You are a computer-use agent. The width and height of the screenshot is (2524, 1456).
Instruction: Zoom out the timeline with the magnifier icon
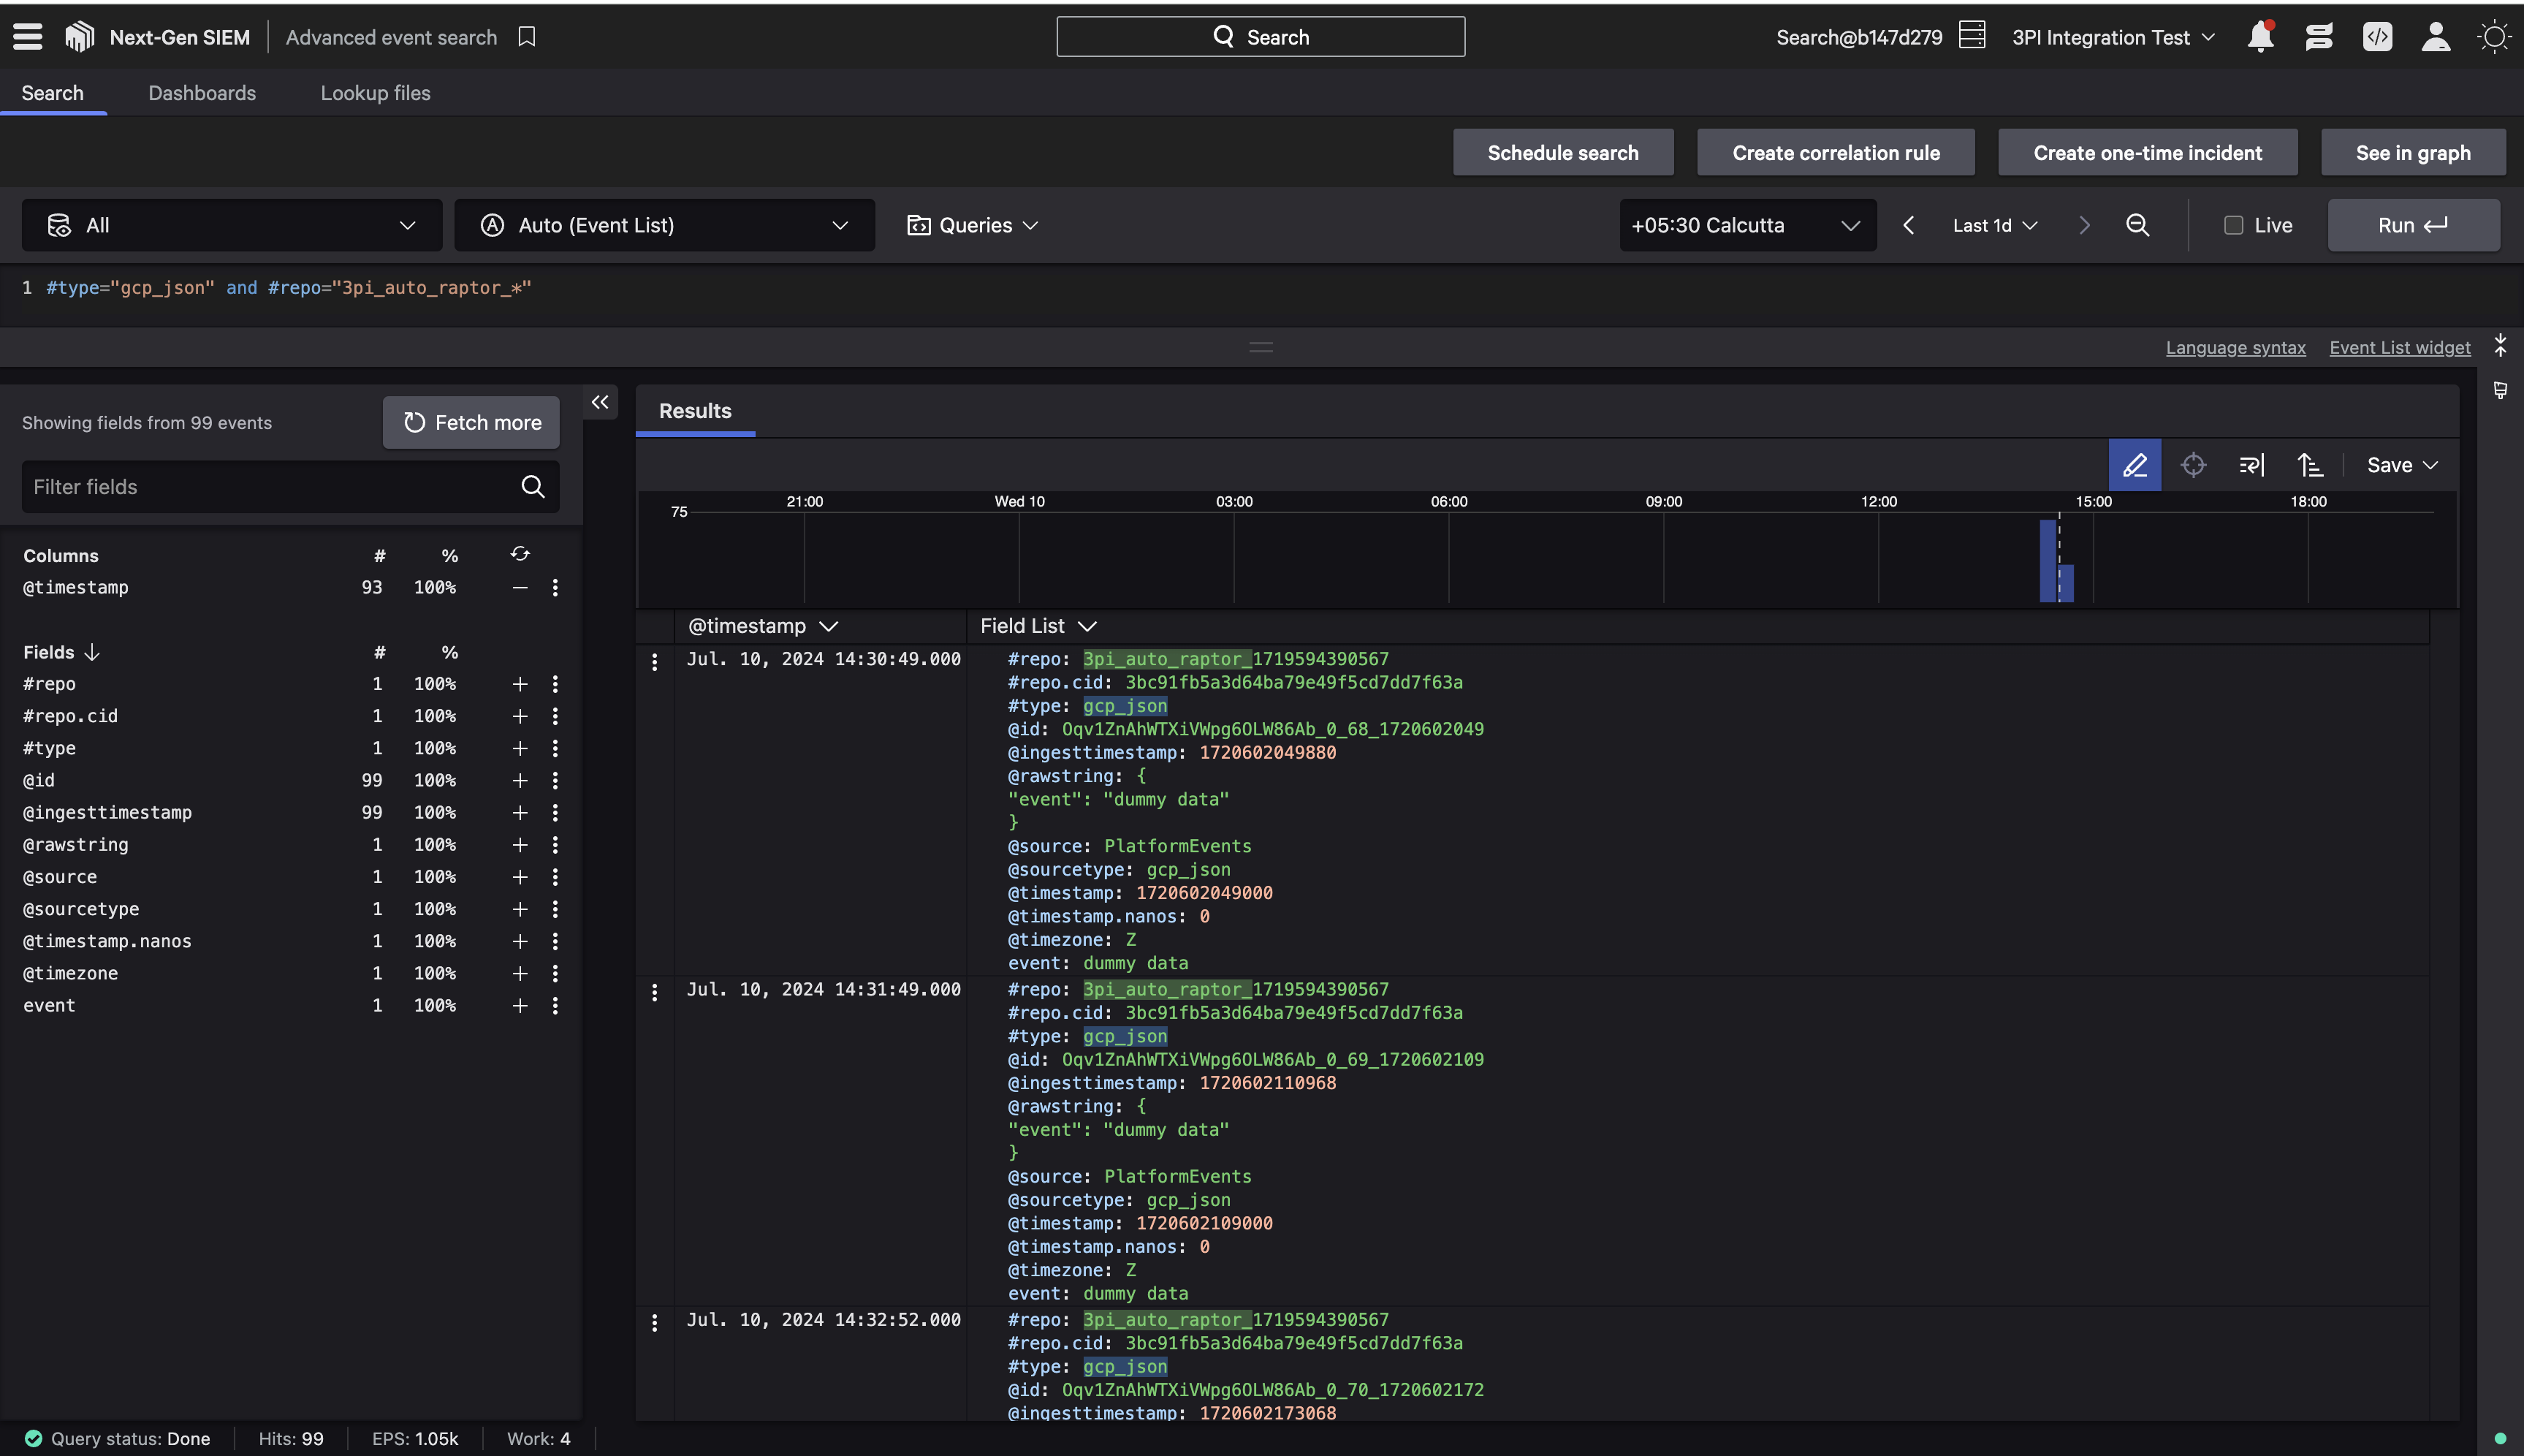point(2138,225)
